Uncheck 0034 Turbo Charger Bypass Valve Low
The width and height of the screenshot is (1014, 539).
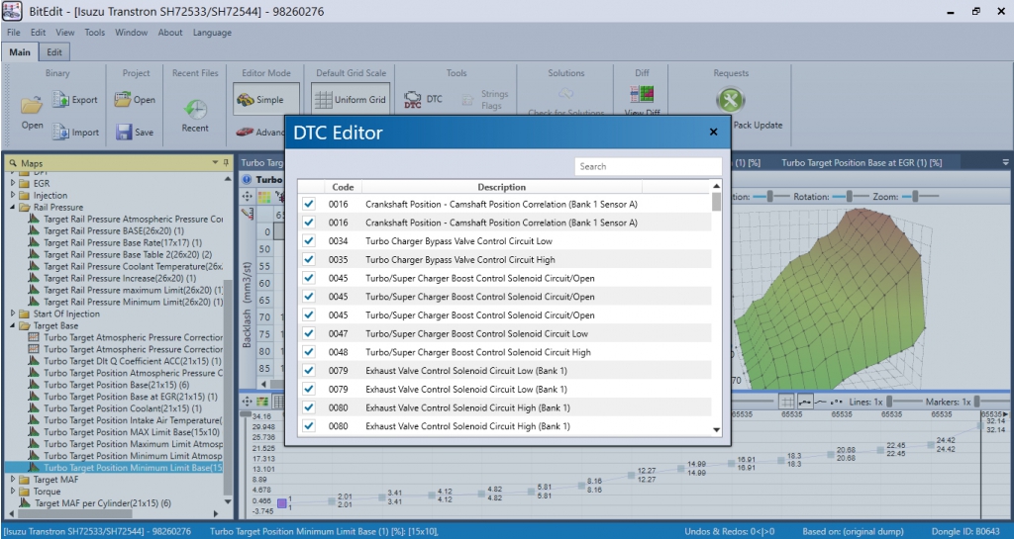coord(309,240)
